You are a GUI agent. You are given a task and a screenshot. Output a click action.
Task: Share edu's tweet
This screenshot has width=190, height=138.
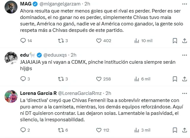(x=184, y=79)
